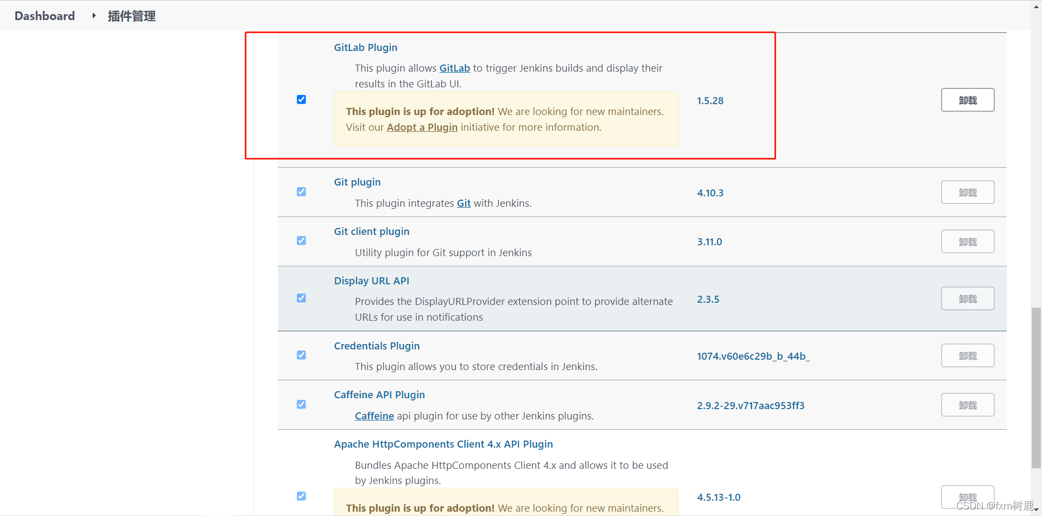This screenshot has height=516, width=1042.
Task: Click 卸载 button for Git client plugin
Action: pyautogui.click(x=968, y=241)
